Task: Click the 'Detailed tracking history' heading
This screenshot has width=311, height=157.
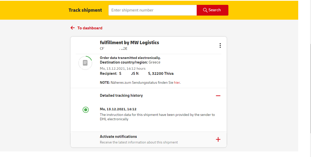Action: 121,95
